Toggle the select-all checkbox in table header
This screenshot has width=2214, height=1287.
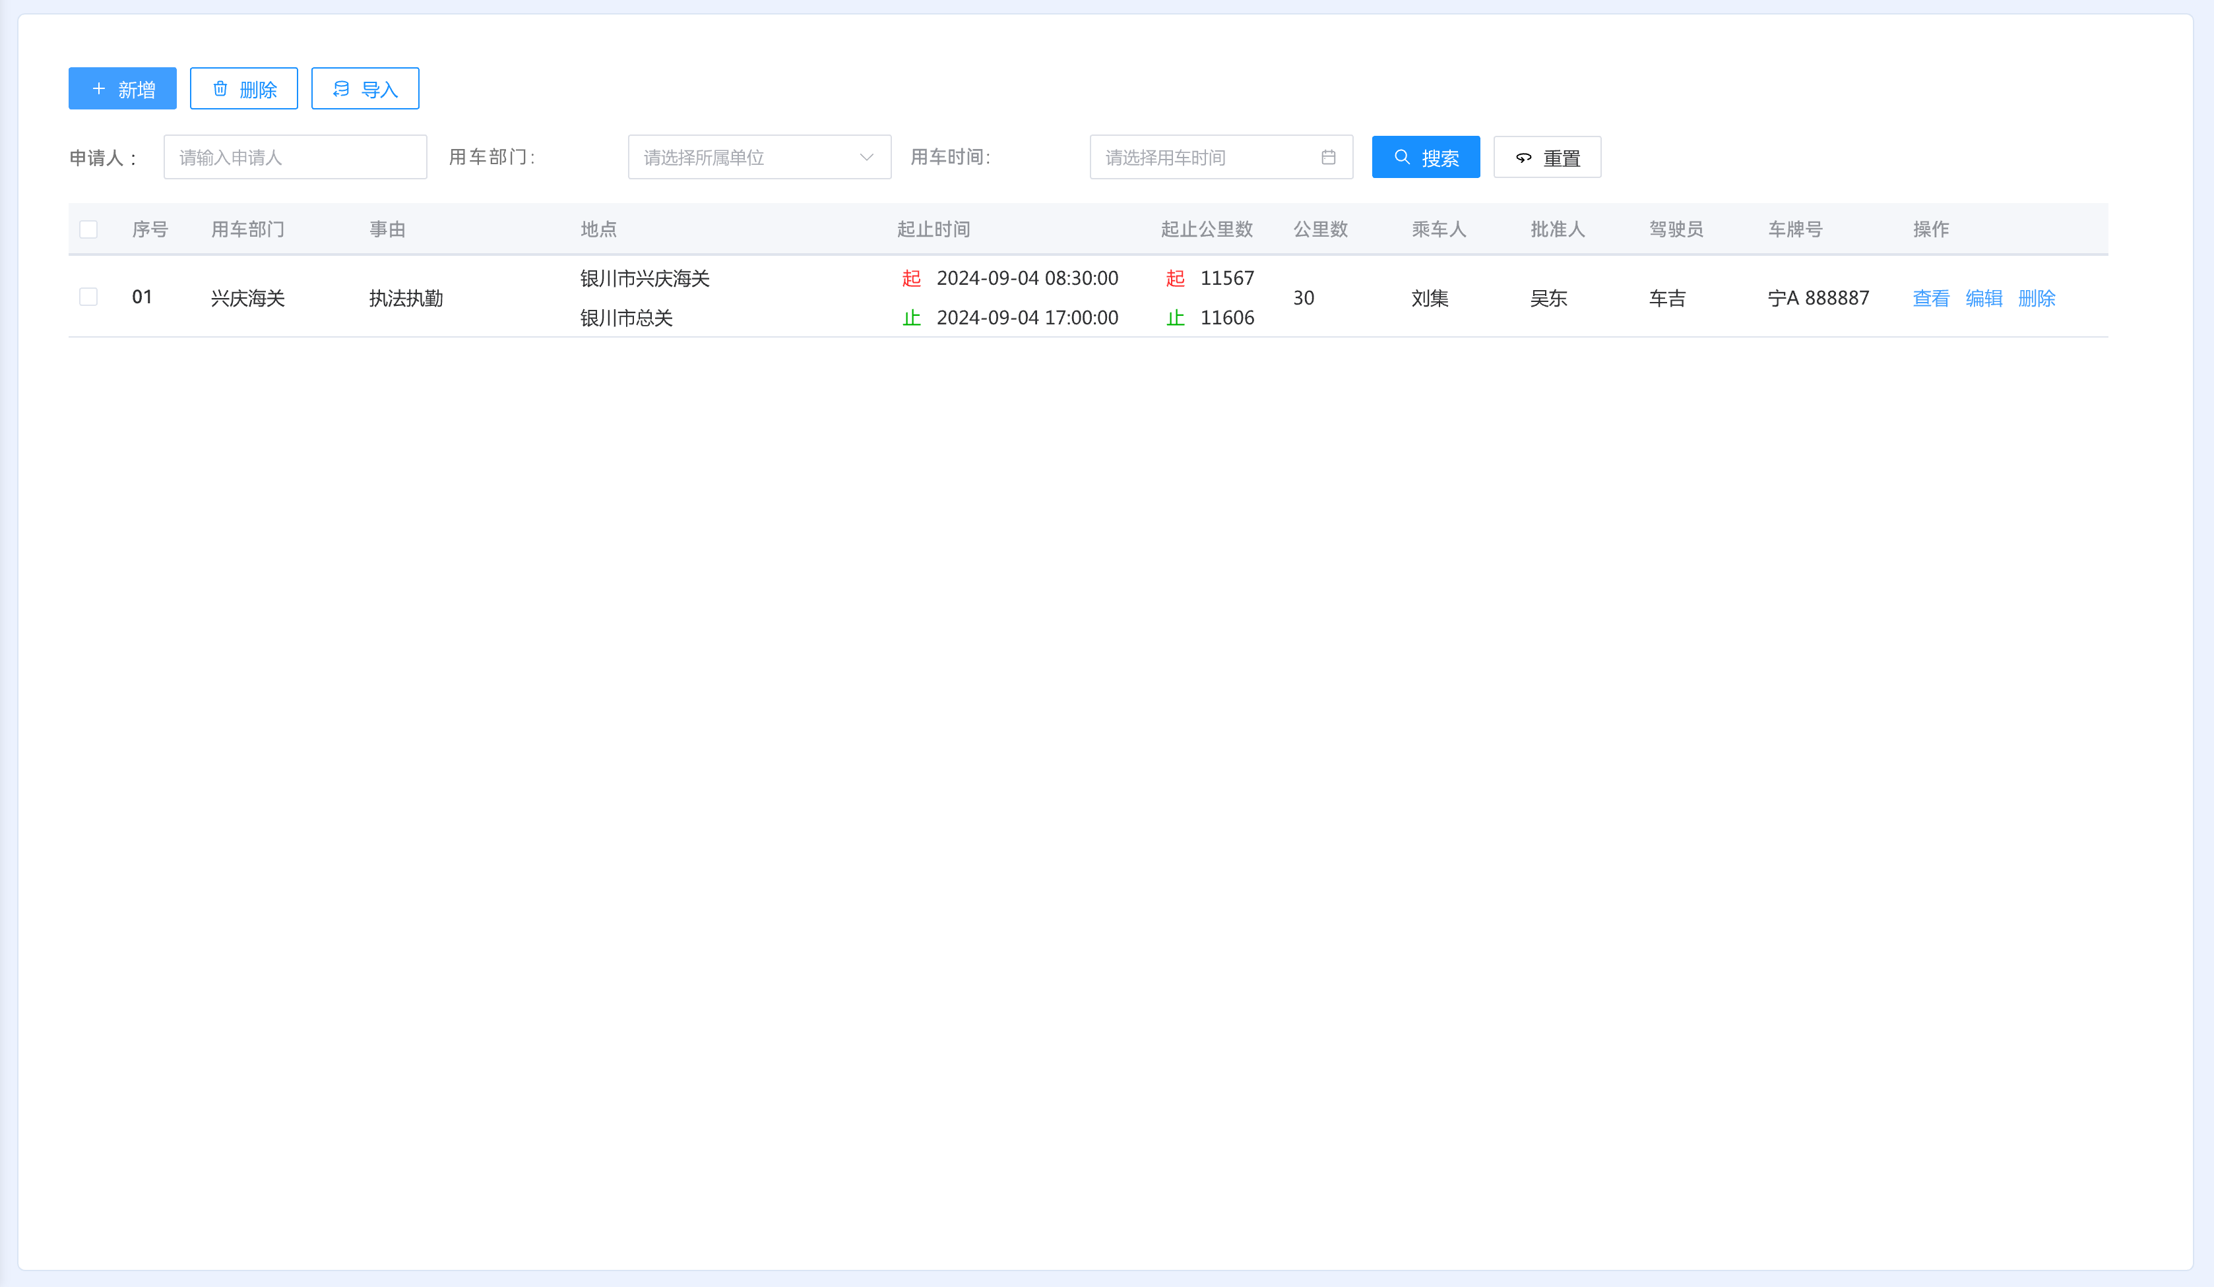tap(89, 229)
